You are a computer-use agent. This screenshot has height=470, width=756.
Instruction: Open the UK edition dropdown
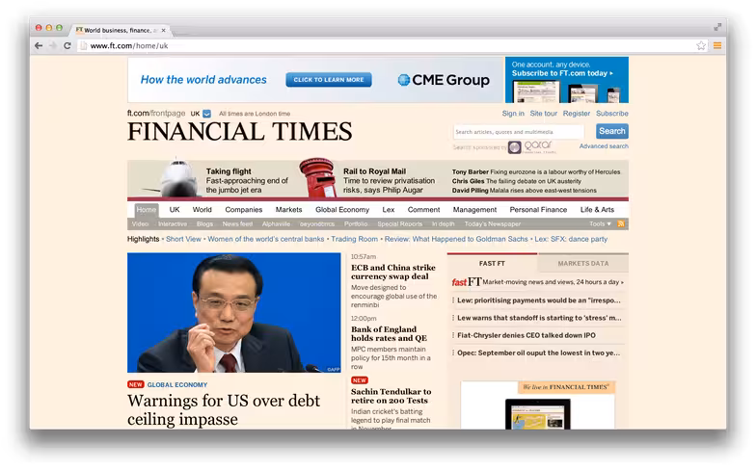[206, 114]
